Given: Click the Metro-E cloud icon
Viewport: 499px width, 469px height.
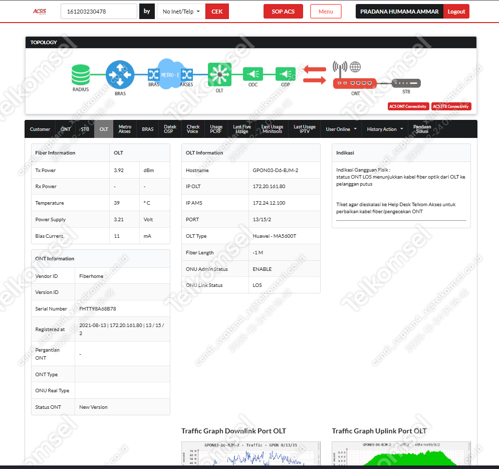Looking at the screenshot, I should click(170, 74).
